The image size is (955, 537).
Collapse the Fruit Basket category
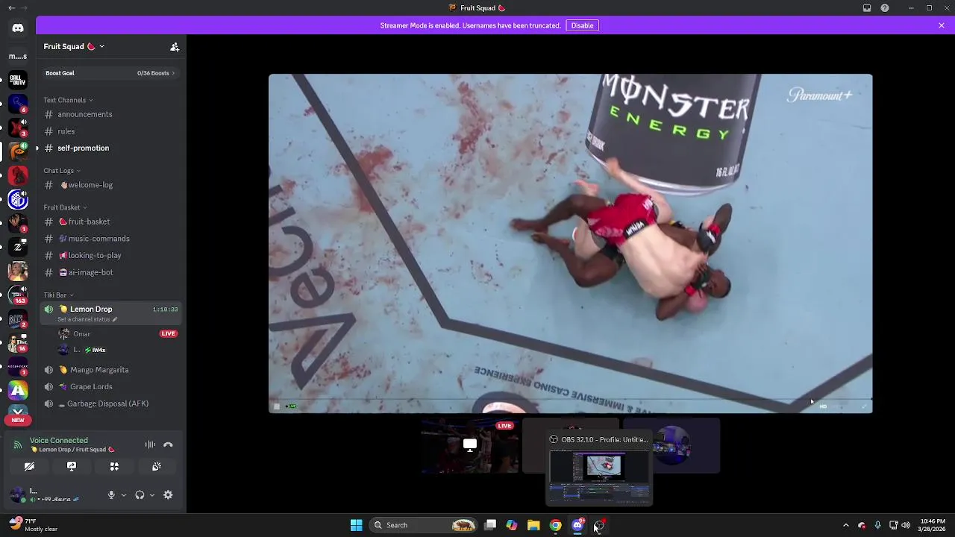click(x=65, y=207)
